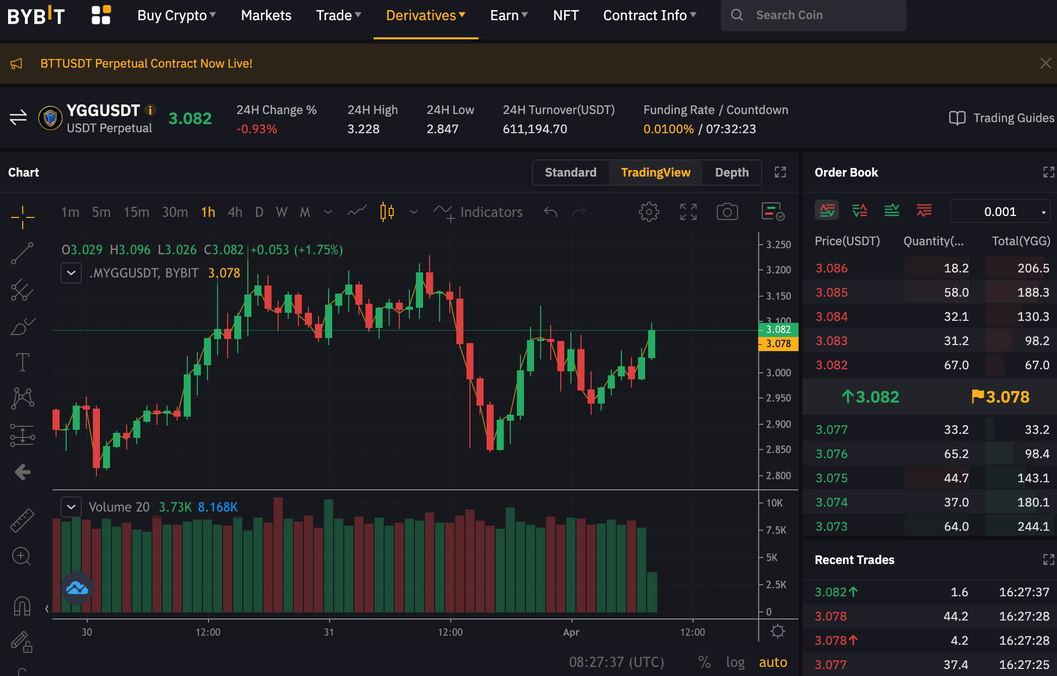The height and width of the screenshot is (676, 1057).
Task: Select 1m timeframe
Action: pyautogui.click(x=70, y=212)
